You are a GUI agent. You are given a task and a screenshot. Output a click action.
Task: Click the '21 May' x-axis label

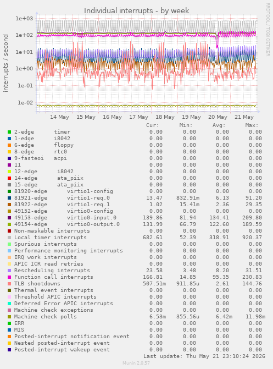point(244,117)
